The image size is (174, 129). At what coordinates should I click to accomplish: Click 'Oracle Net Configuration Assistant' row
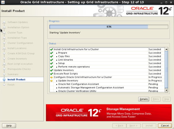point(107,84)
